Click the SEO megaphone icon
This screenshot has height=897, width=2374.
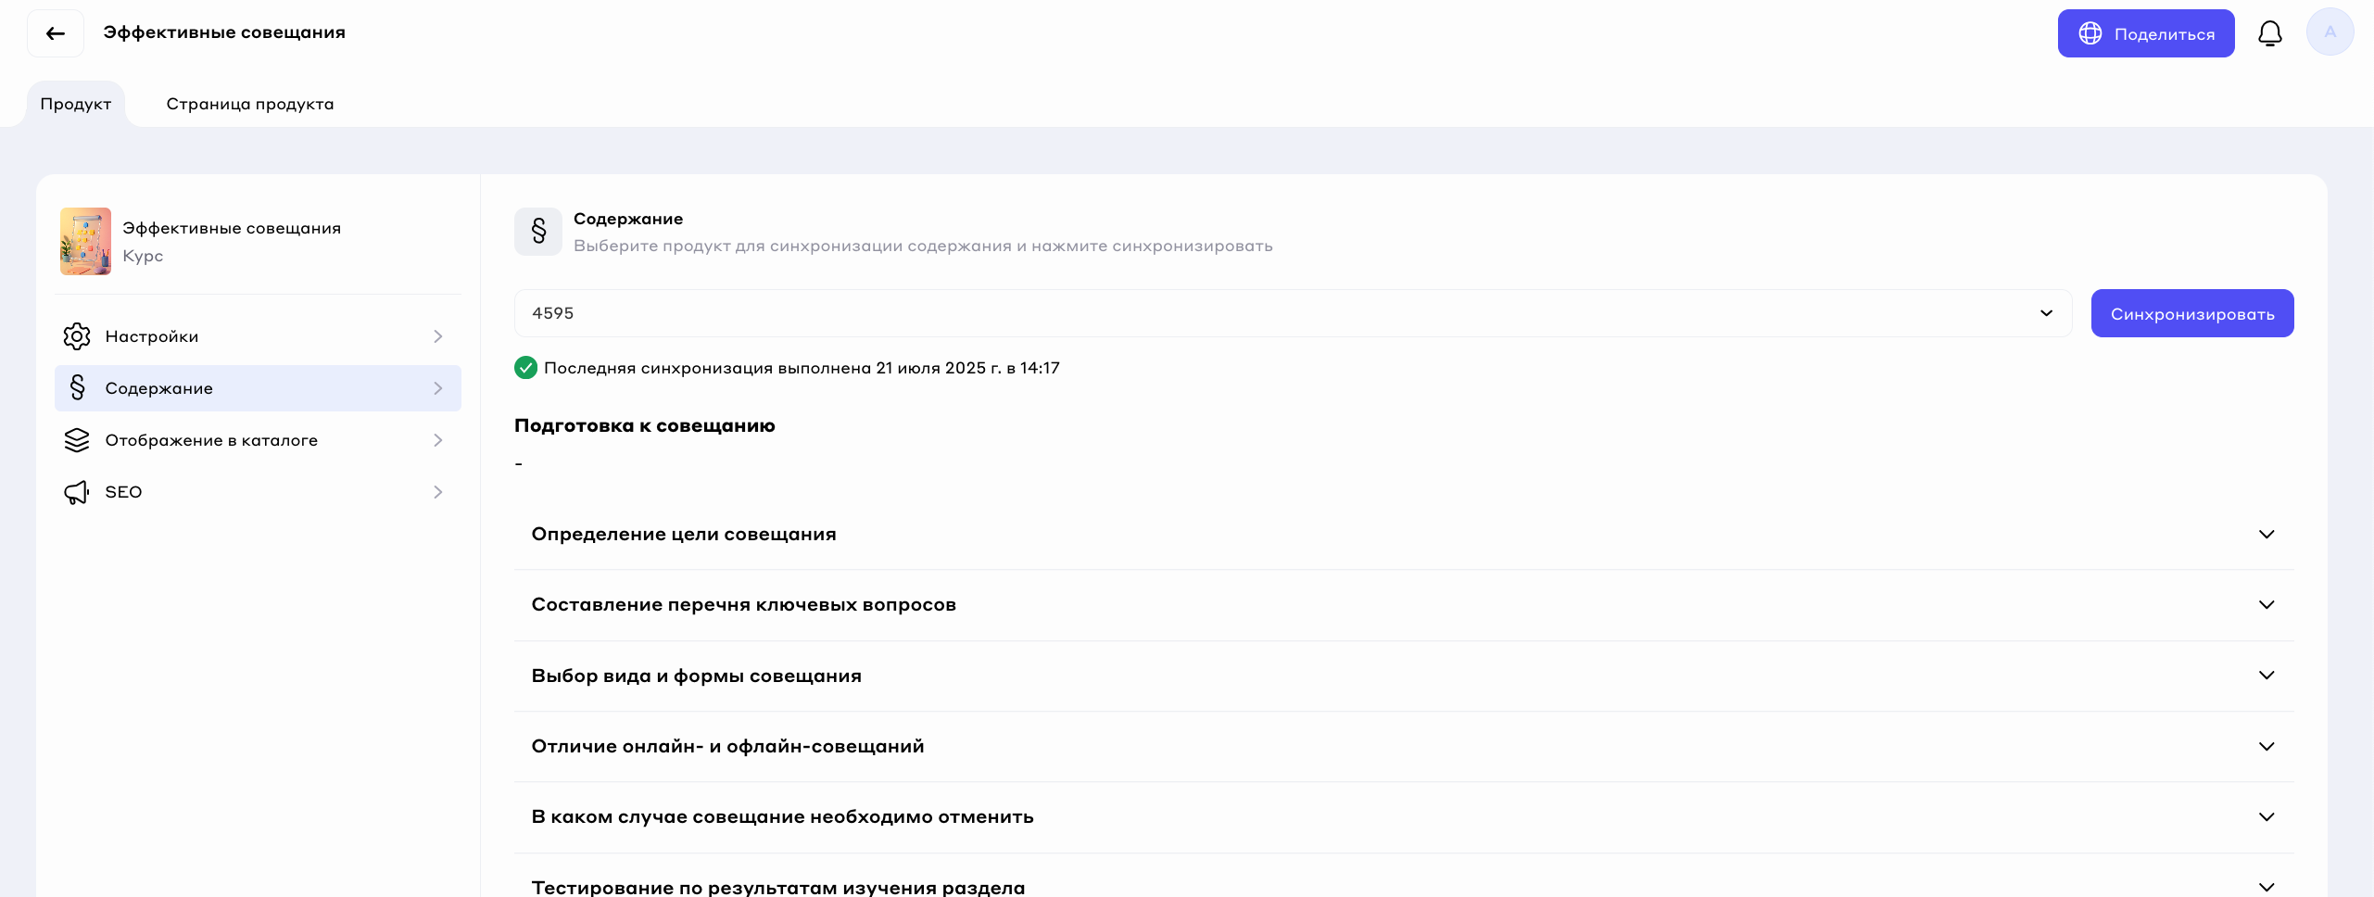coord(77,492)
